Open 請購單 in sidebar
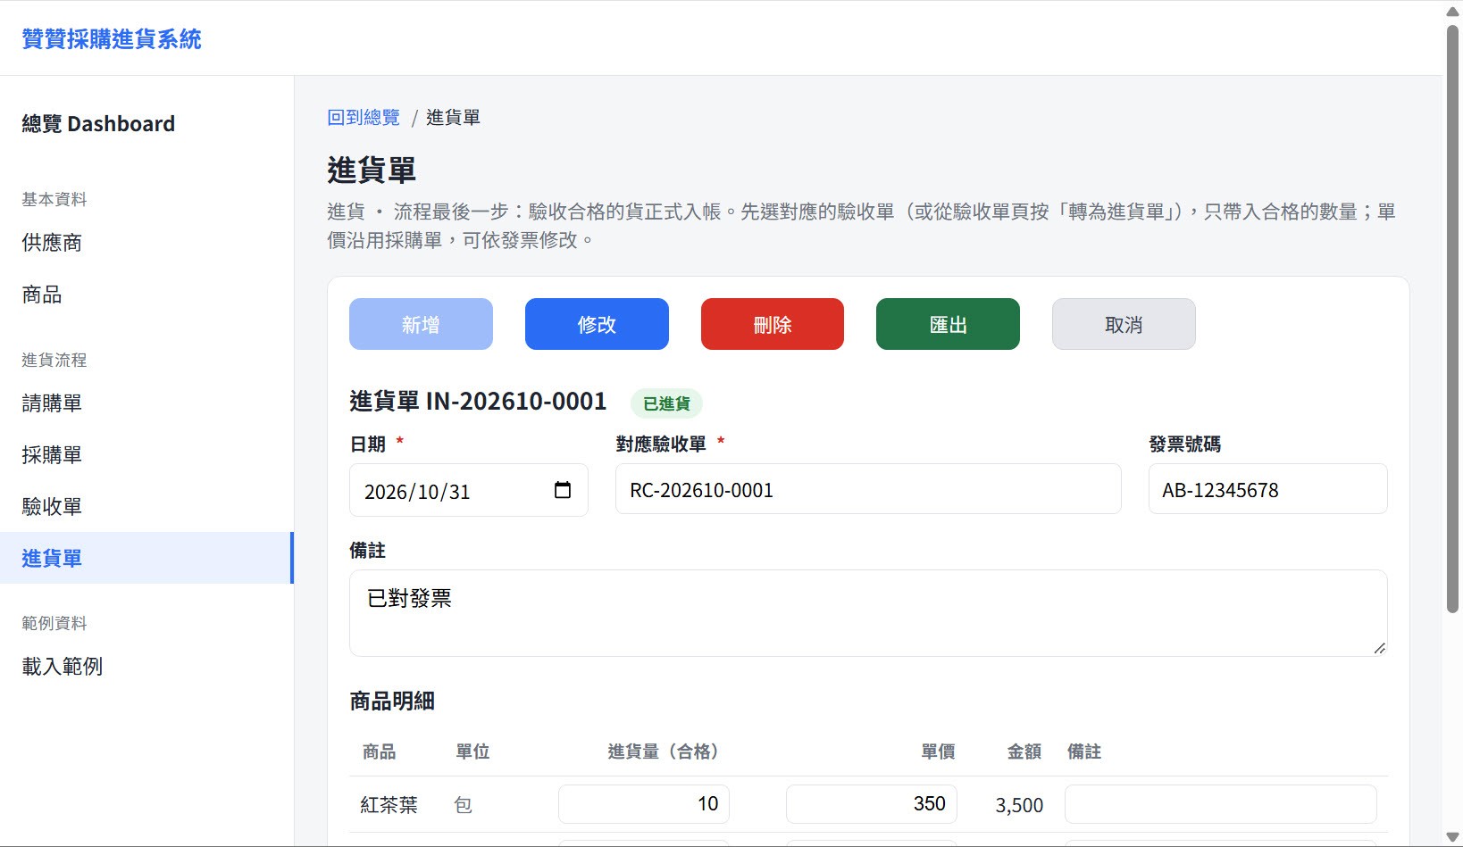This screenshot has height=847, width=1463. point(52,403)
